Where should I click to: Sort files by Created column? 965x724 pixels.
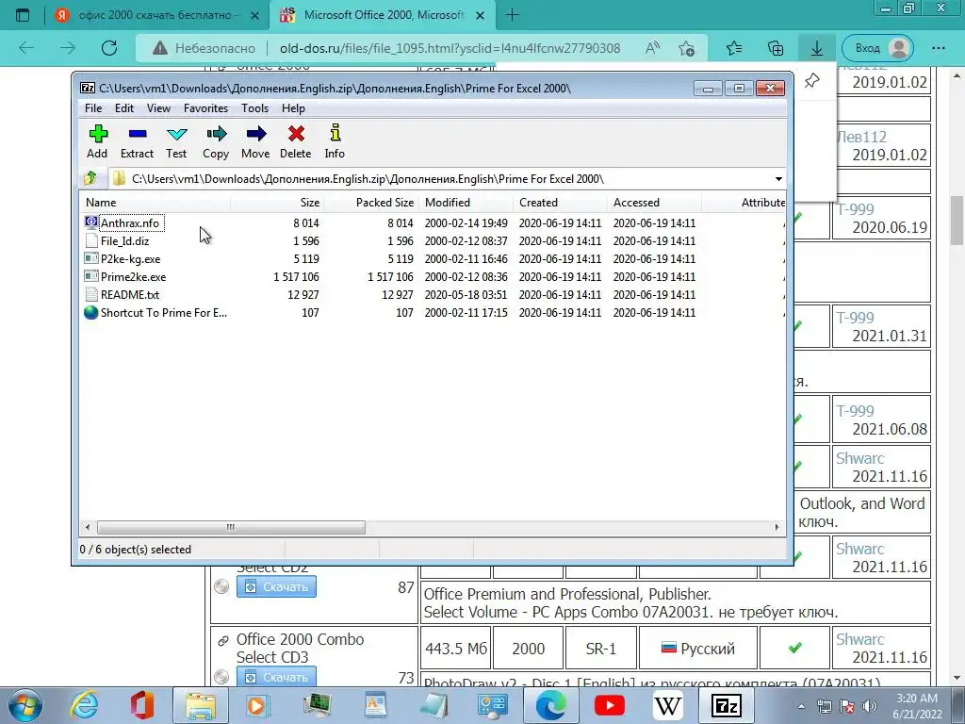[x=560, y=203]
